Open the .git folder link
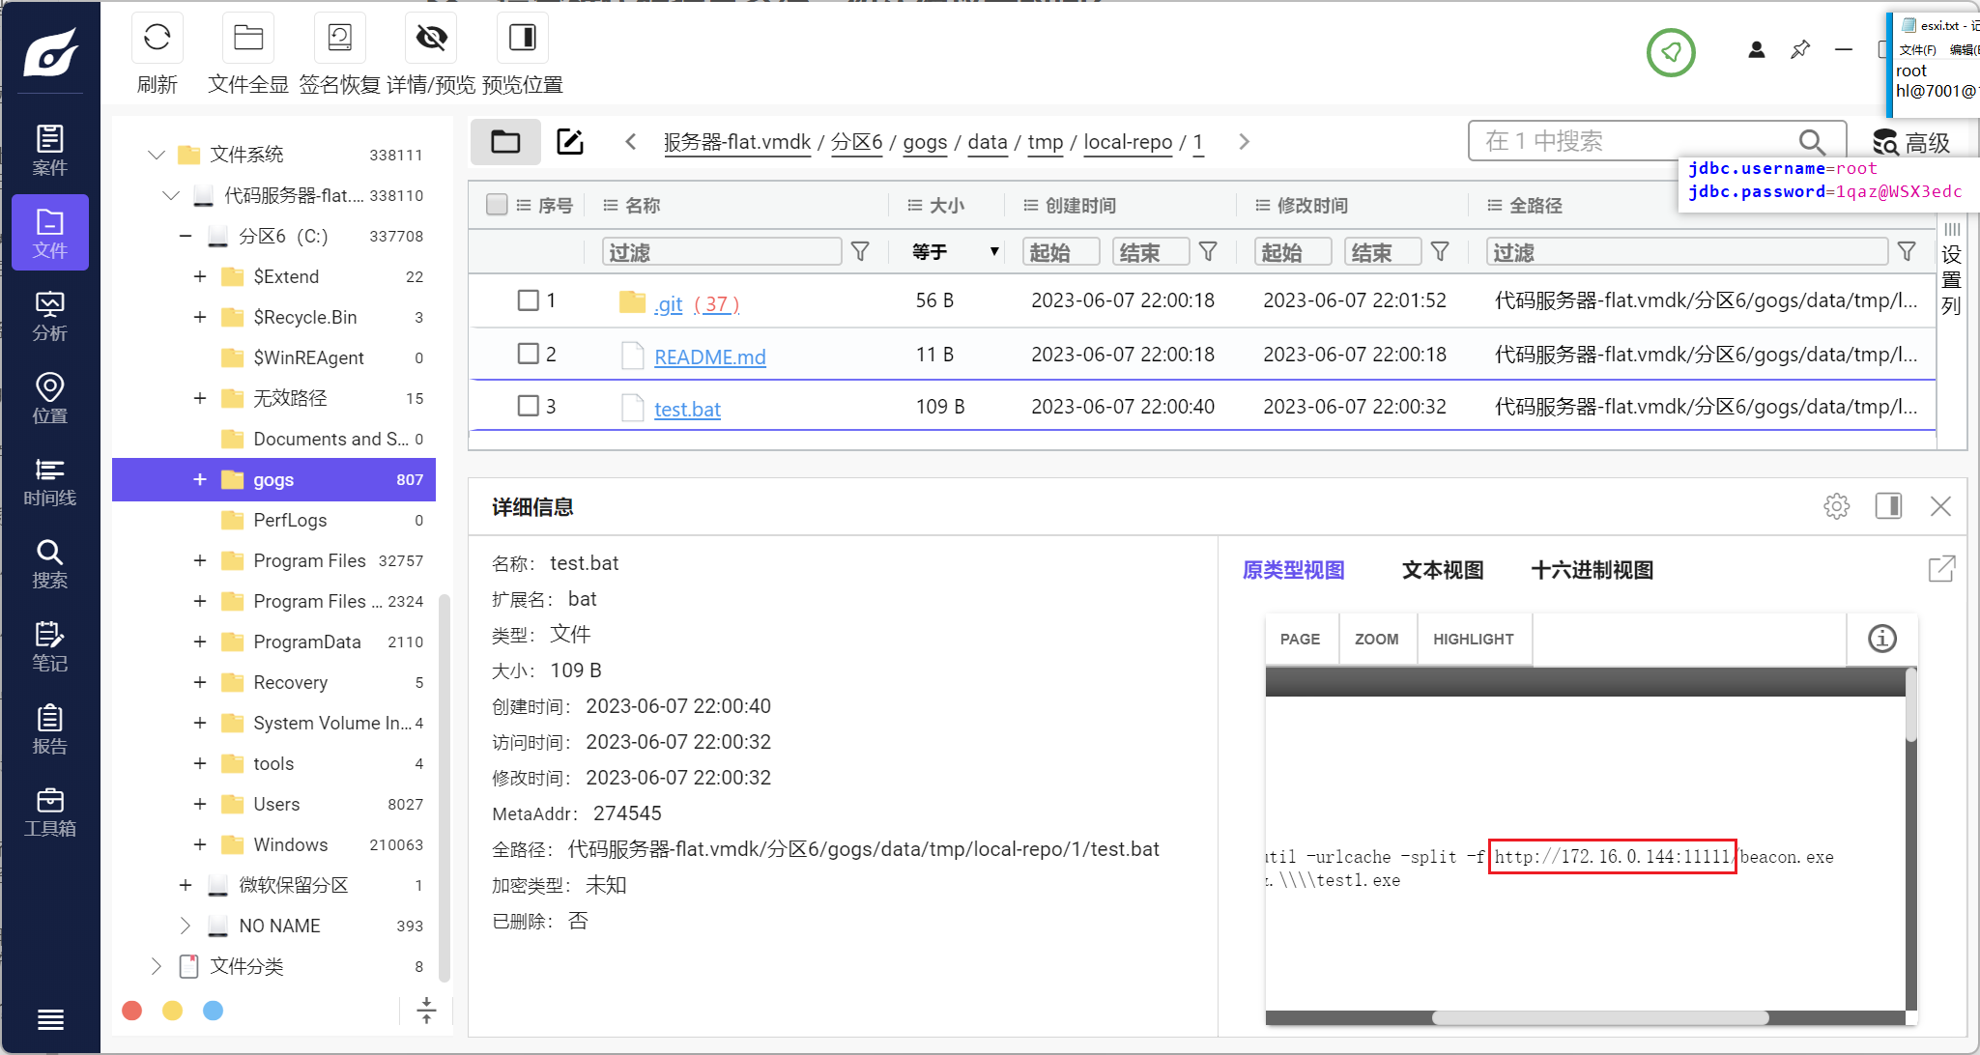This screenshot has height=1055, width=1980. click(669, 304)
